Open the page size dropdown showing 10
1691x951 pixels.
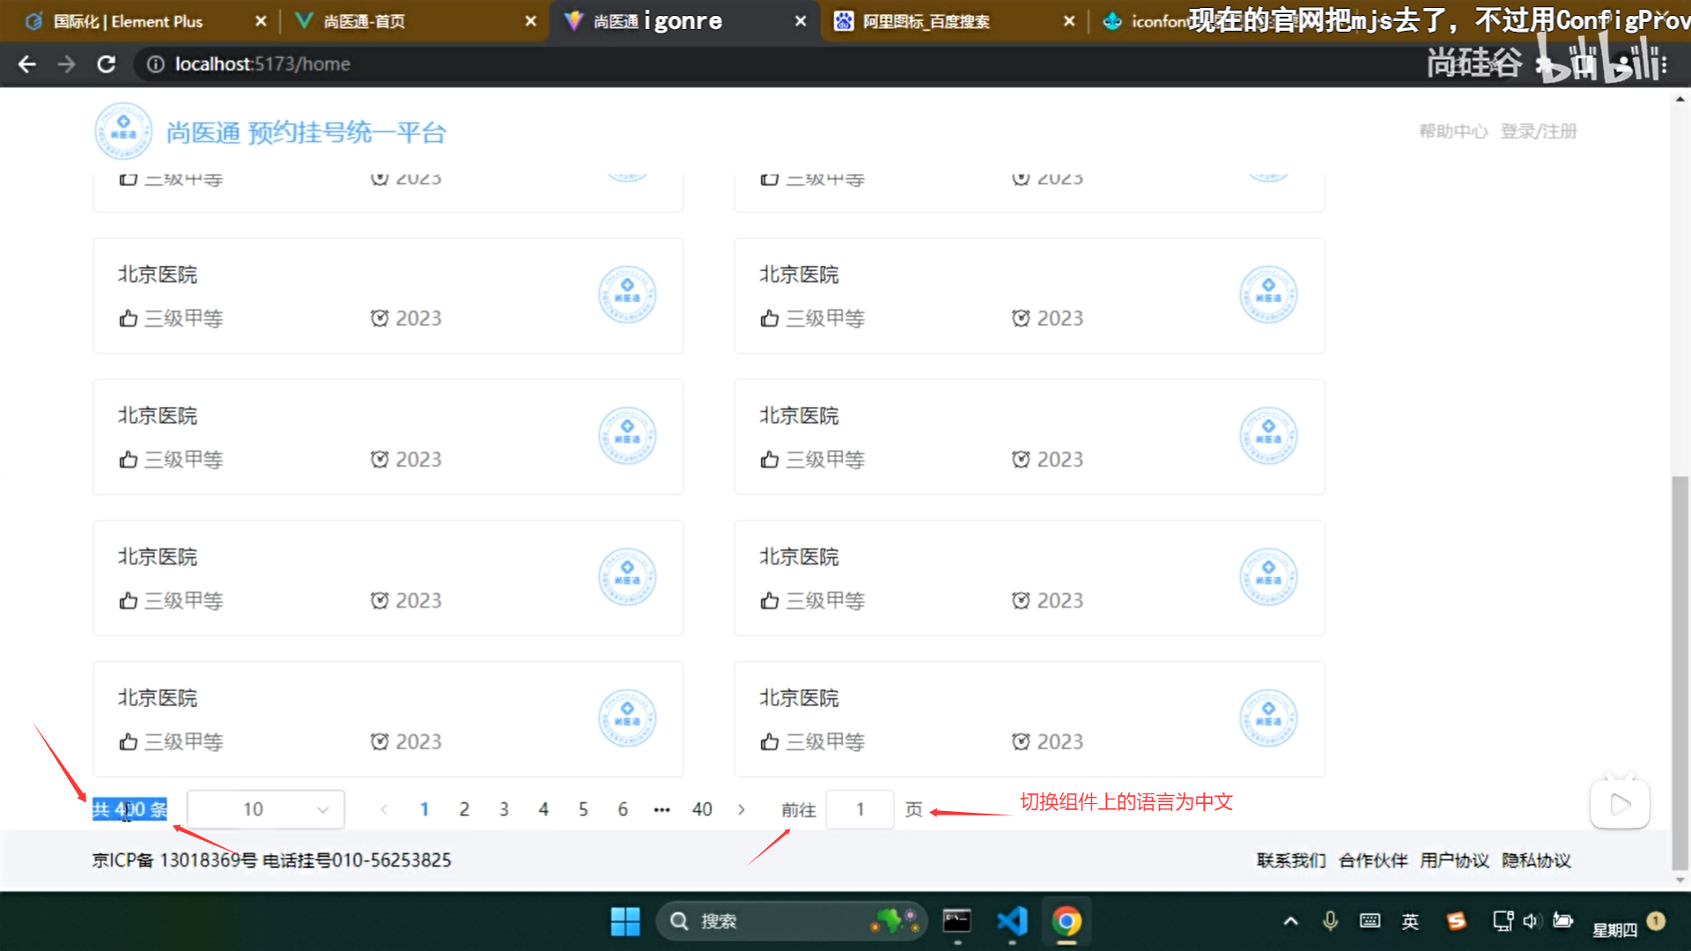[x=265, y=808]
